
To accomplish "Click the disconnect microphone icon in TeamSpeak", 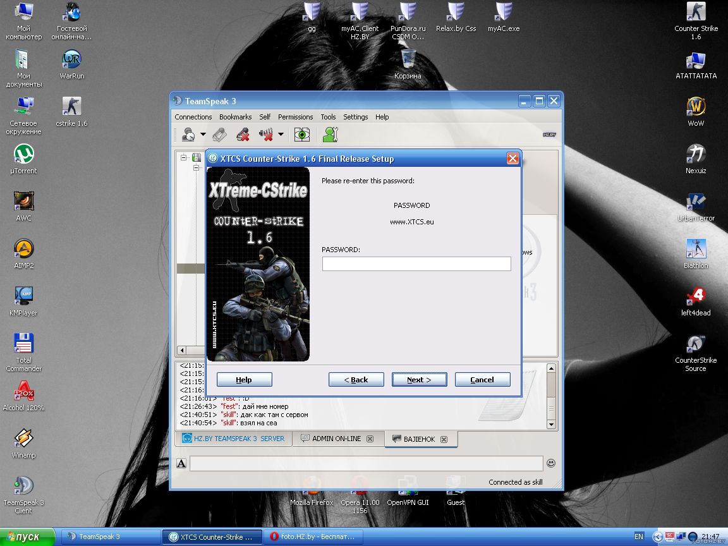I will click(243, 135).
